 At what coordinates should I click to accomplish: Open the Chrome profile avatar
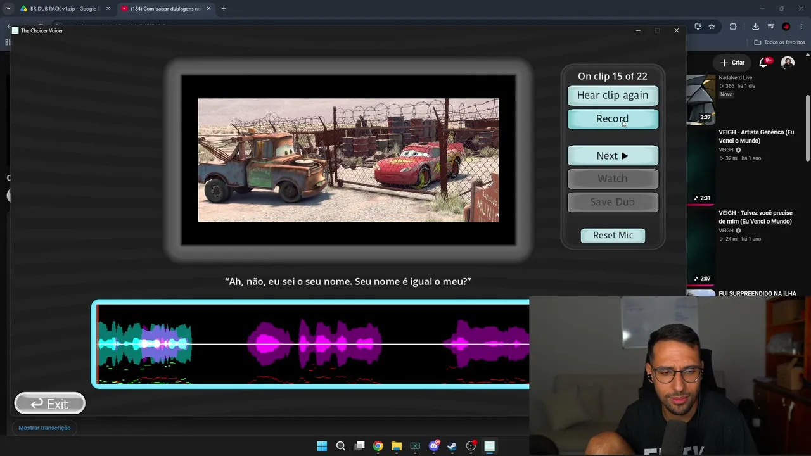[786, 27]
